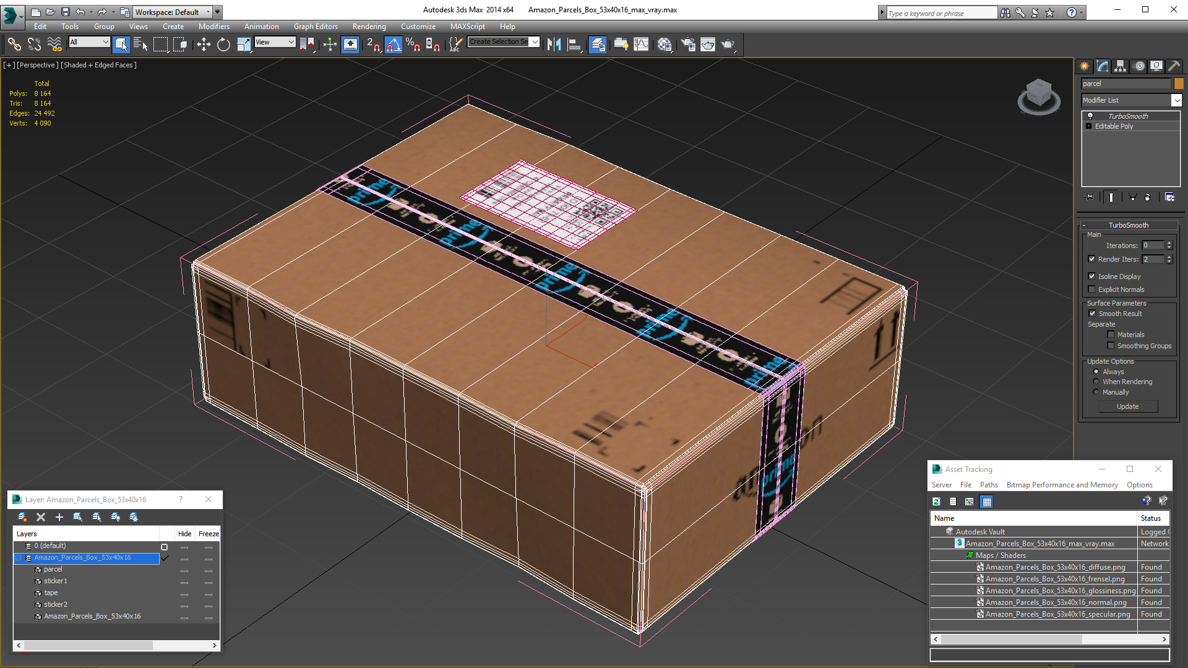Open the Hierarchy command panel tab
The height and width of the screenshot is (668, 1188).
click(1120, 66)
